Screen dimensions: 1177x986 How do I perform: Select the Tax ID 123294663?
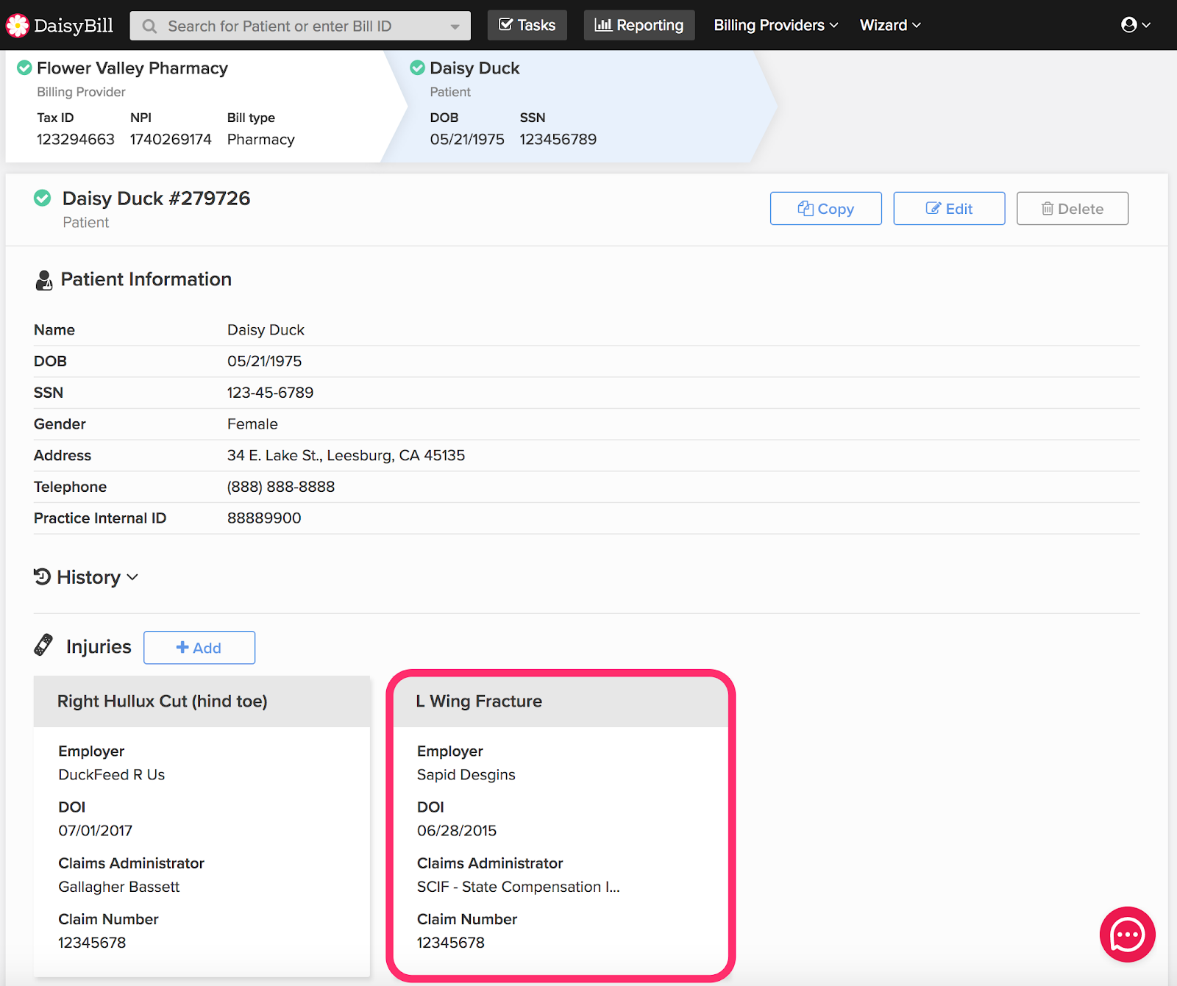76,140
